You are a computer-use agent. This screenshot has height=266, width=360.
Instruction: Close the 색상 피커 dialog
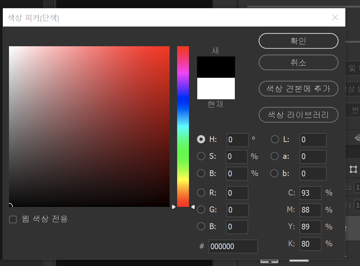[x=335, y=18]
